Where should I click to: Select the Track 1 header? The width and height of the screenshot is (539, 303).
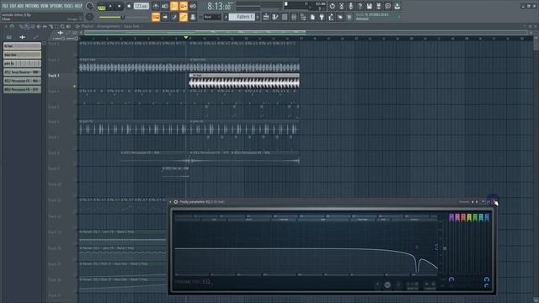(x=61, y=50)
